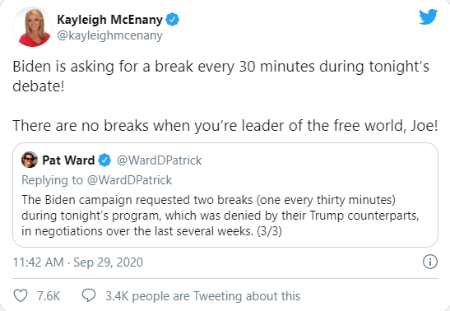450x311 pixels.
Task: Open the tweet info circle icon
Action: 430,262
